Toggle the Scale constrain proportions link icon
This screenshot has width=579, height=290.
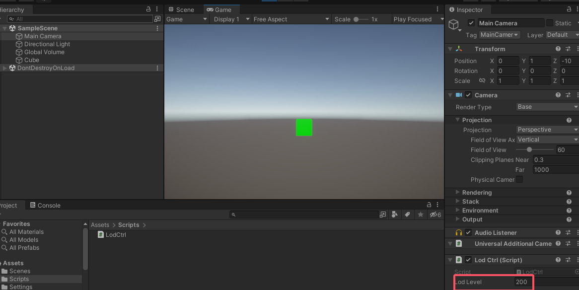[x=482, y=80]
